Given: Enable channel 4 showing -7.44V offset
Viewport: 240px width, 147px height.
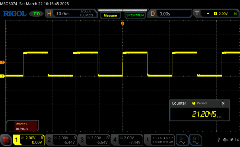Looking at the screenshot, I should click(x=128, y=139).
